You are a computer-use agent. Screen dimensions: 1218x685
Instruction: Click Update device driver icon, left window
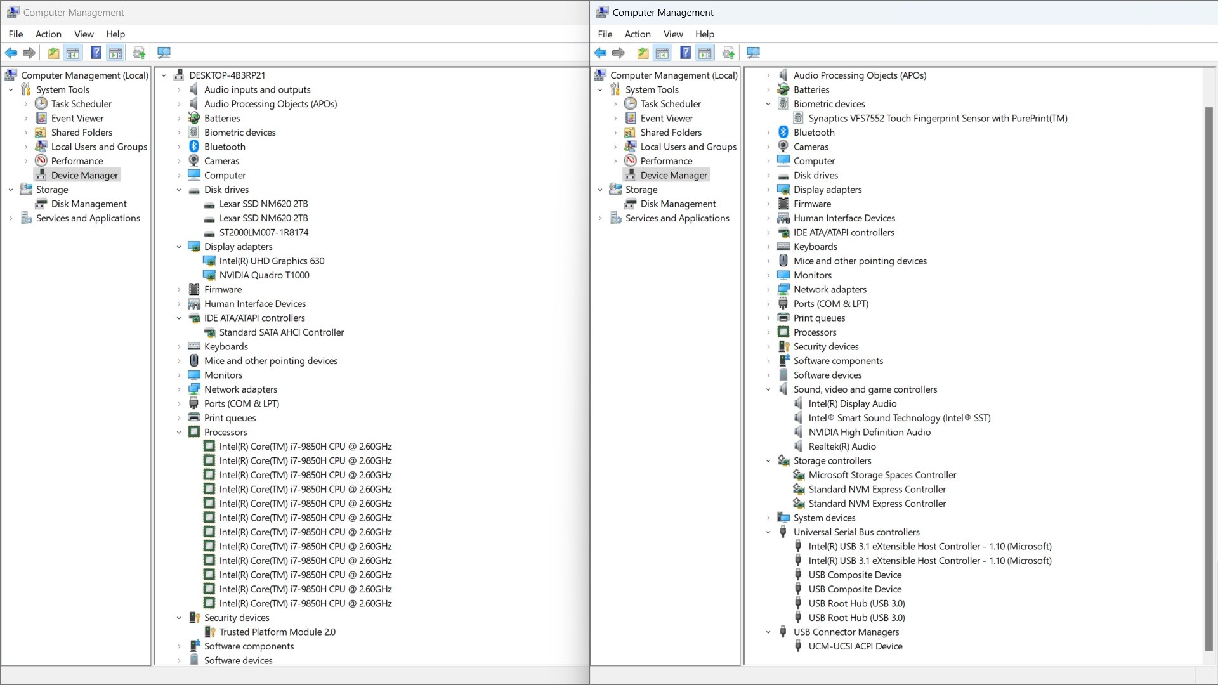coord(139,53)
